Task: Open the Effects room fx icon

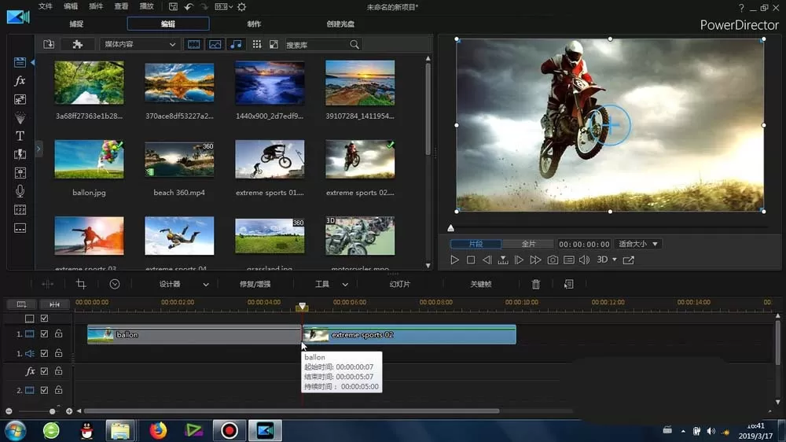Action: point(20,81)
